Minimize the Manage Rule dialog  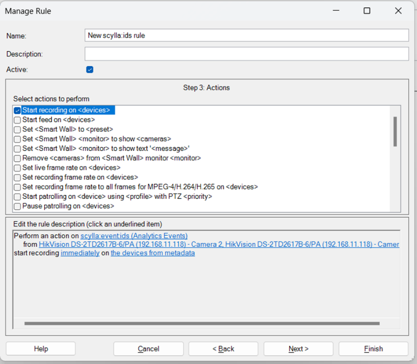point(335,11)
